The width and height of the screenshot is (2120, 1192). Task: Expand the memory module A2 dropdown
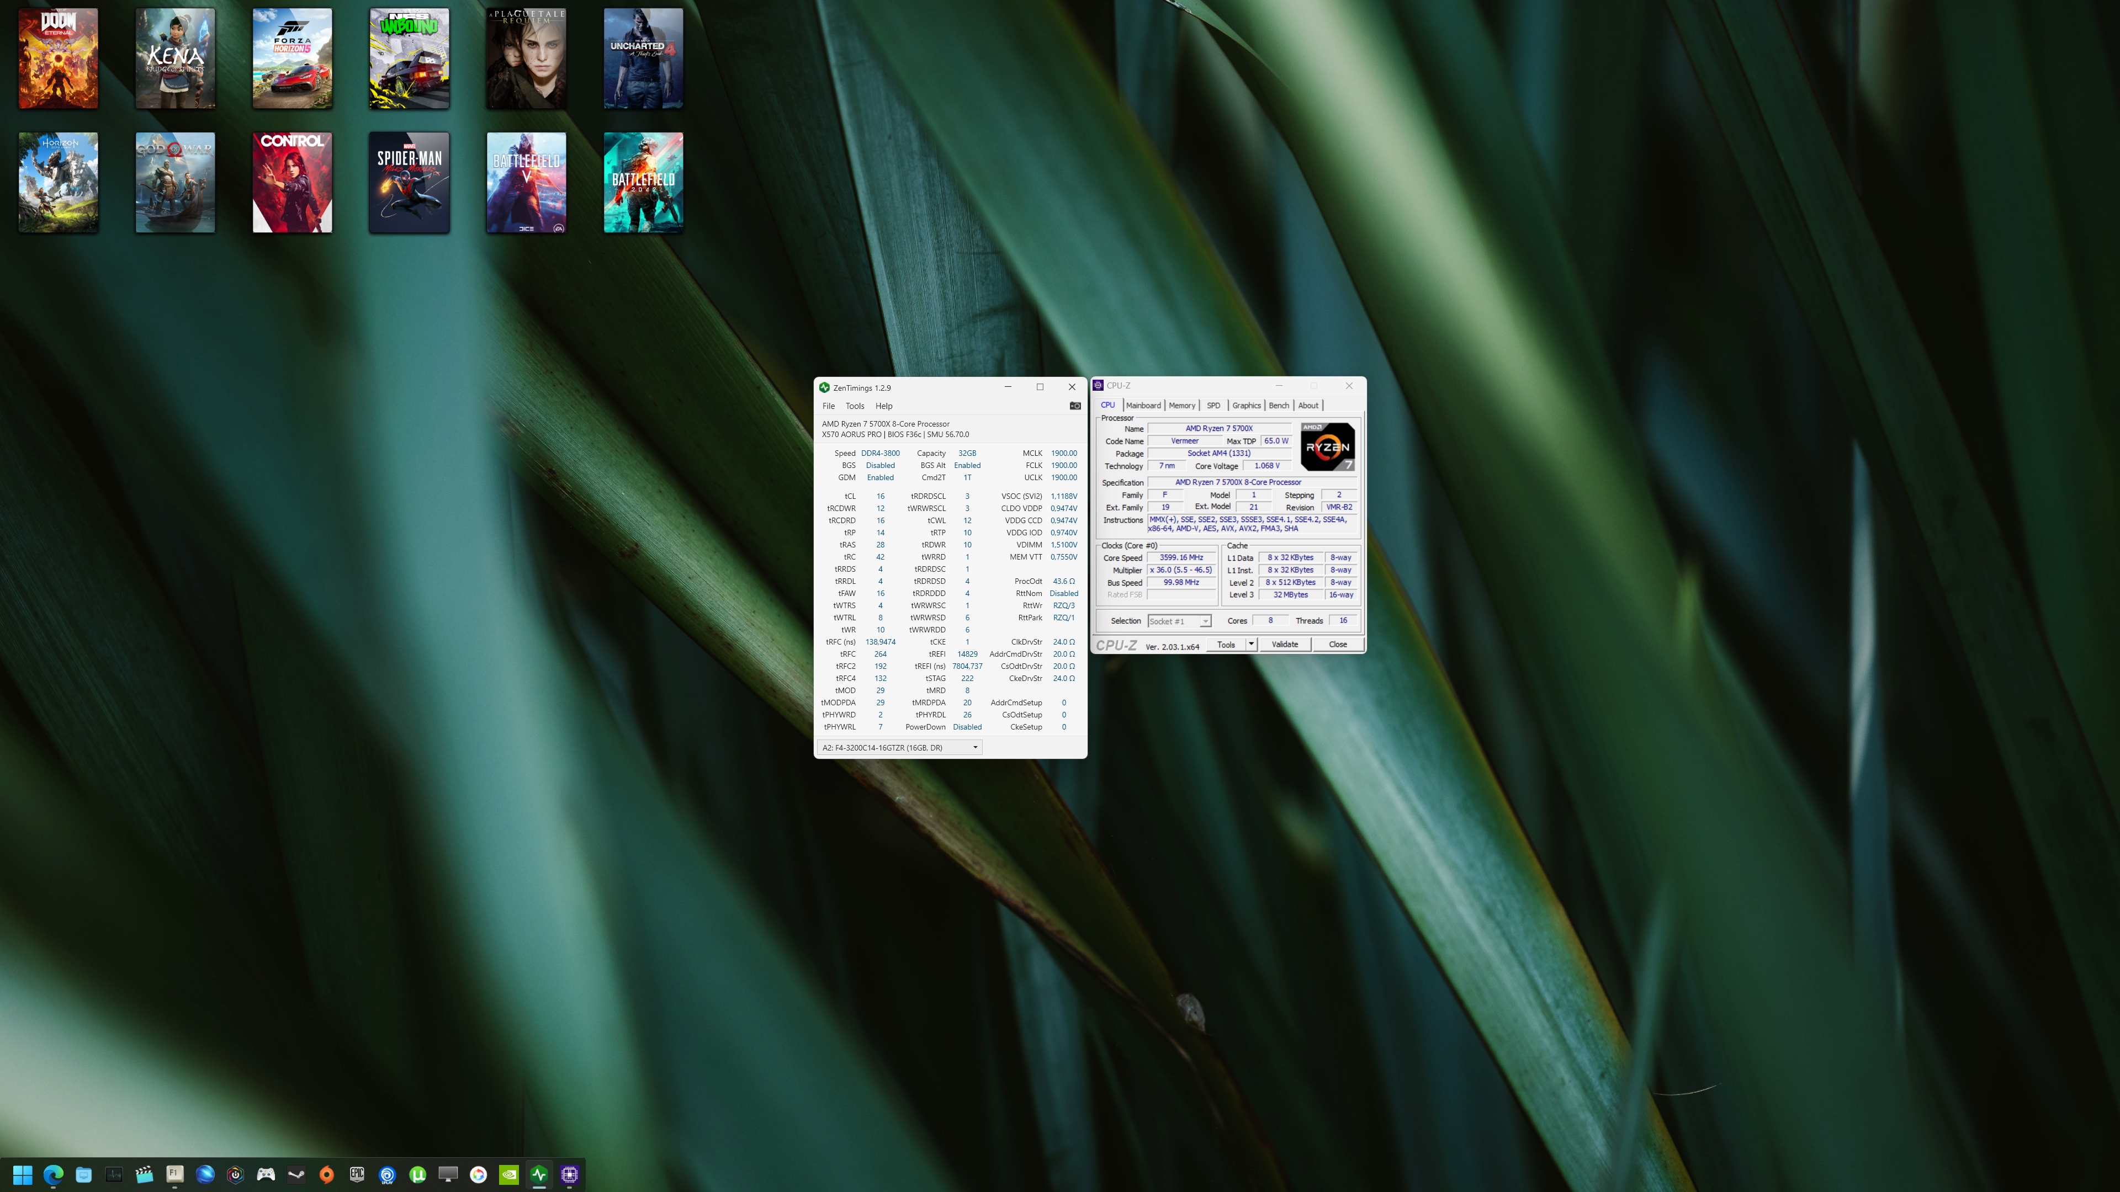(975, 747)
